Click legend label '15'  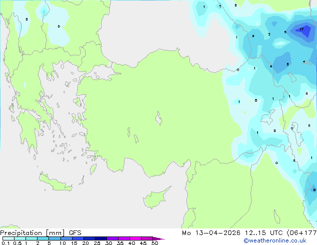[x=74, y=243]
